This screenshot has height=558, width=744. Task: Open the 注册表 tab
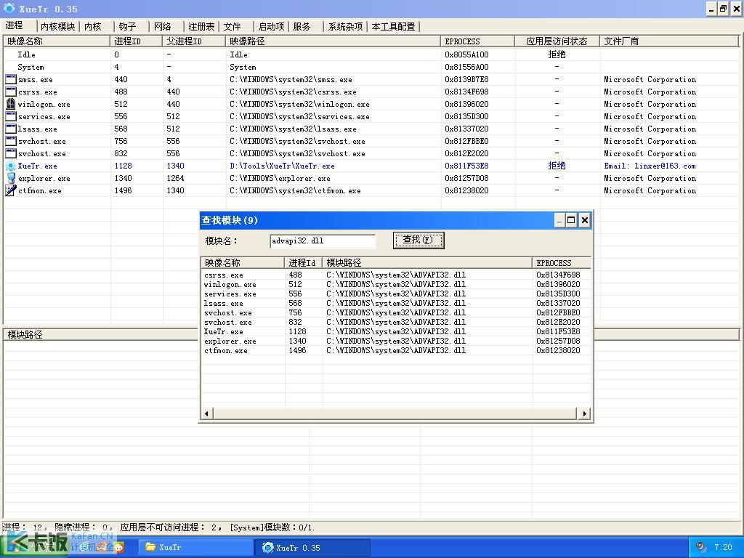coord(201,27)
